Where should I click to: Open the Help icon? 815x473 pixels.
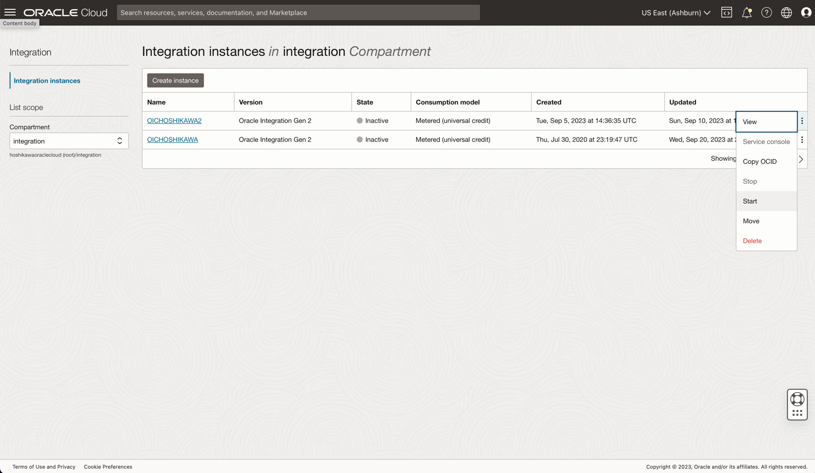(x=766, y=12)
